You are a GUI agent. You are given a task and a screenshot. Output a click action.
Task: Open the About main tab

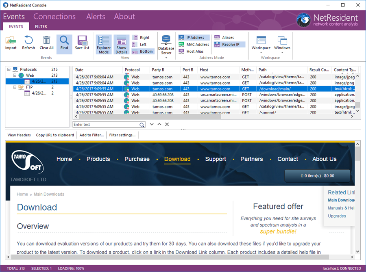pyautogui.click(x=124, y=17)
